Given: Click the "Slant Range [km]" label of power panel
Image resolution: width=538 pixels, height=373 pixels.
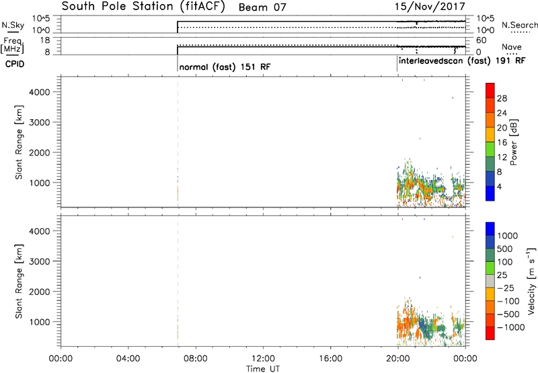Looking at the screenshot, I should coord(19,142).
